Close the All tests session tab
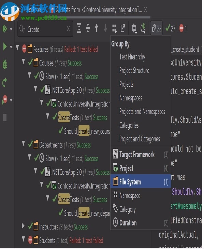Viewport: 204px width, 249px height. (x=145, y=10)
